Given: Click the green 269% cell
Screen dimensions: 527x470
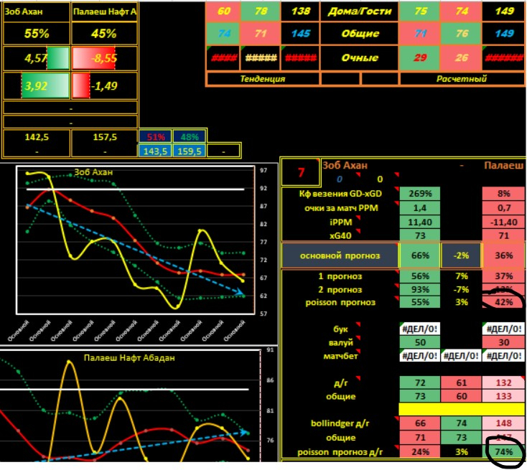Looking at the screenshot, I should [x=419, y=194].
